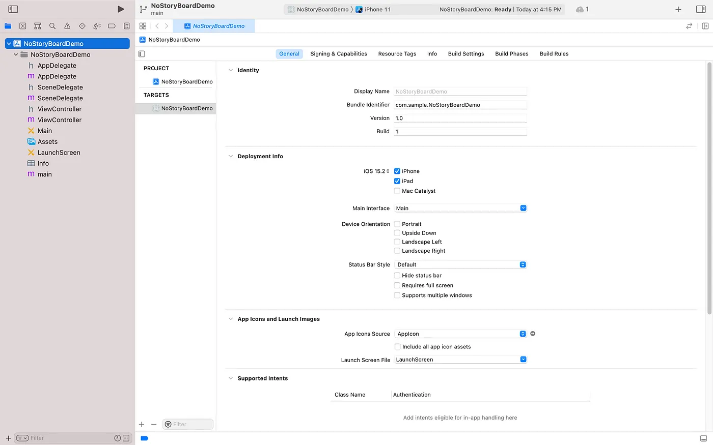Click the editor options swap arrows icon
Viewport: 713px width, 445px height.
689,26
